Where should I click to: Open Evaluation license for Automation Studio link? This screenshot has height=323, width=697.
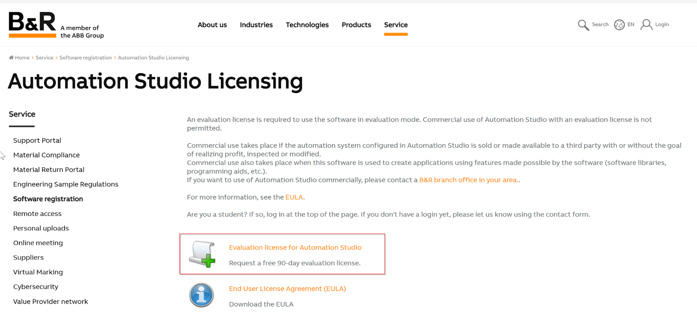click(295, 247)
